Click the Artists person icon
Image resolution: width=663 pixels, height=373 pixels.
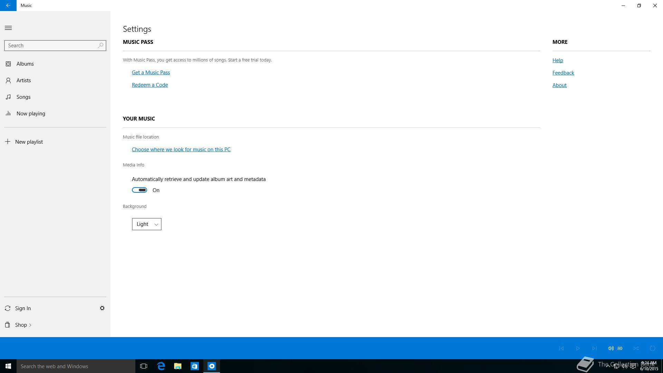tap(8, 80)
